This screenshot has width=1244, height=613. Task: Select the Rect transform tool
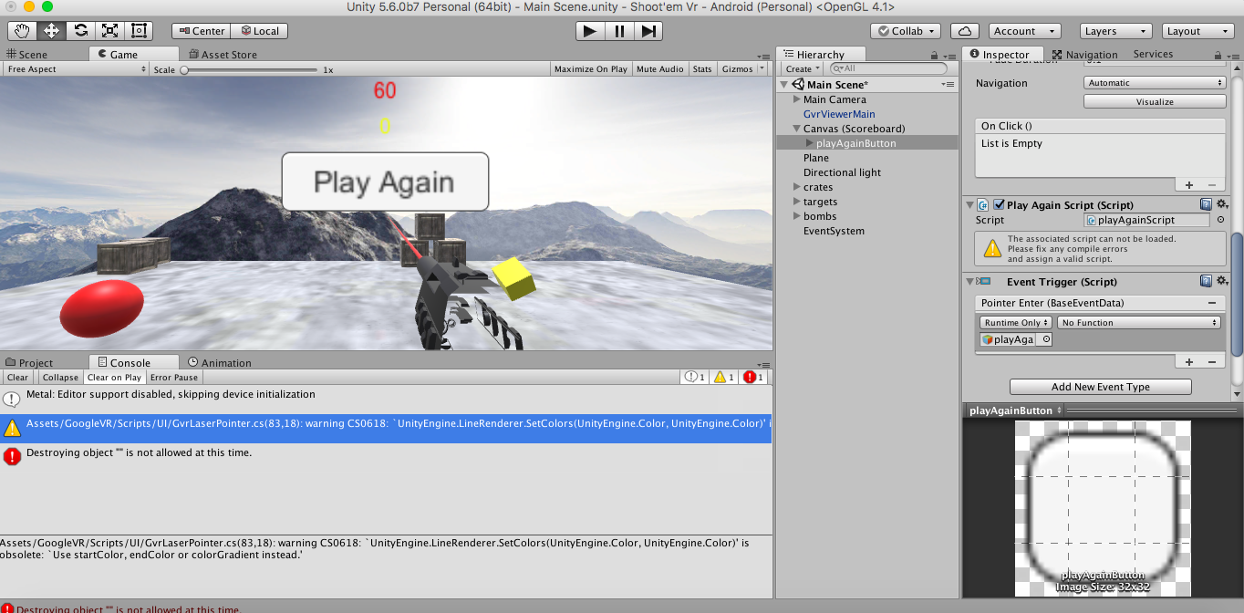(140, 31)
